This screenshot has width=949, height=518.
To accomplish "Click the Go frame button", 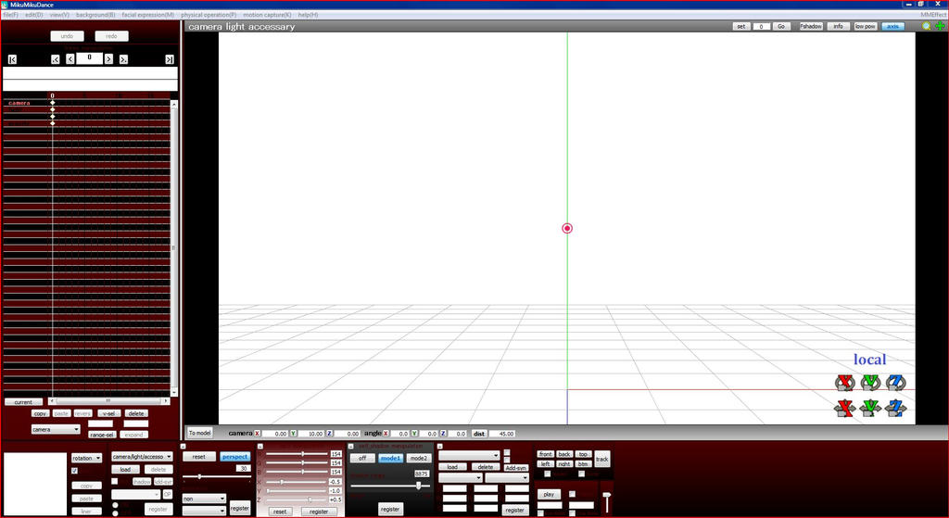I will pos(781,27).
